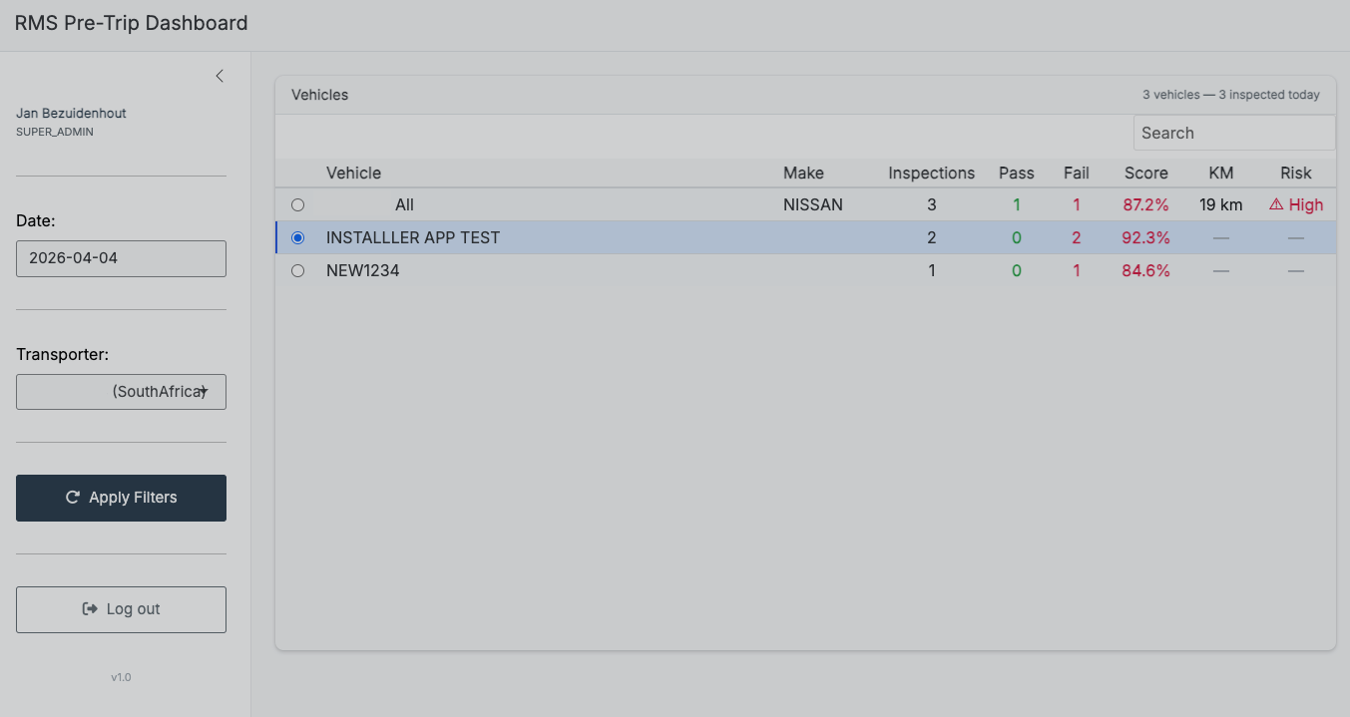Select the INSTALLLER APP TEST radio button

(x=297, y=238)
